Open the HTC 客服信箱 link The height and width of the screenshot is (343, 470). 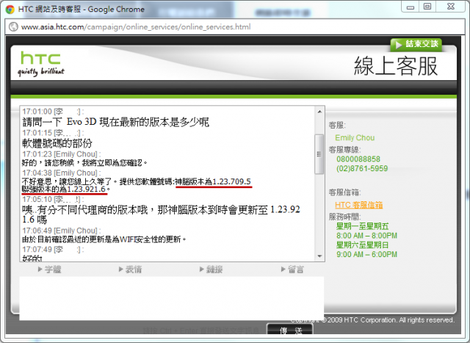pos(359,205)
